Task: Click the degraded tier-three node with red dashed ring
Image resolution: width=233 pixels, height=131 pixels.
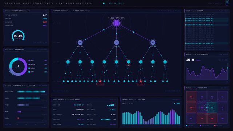Action: pos(129,62)
